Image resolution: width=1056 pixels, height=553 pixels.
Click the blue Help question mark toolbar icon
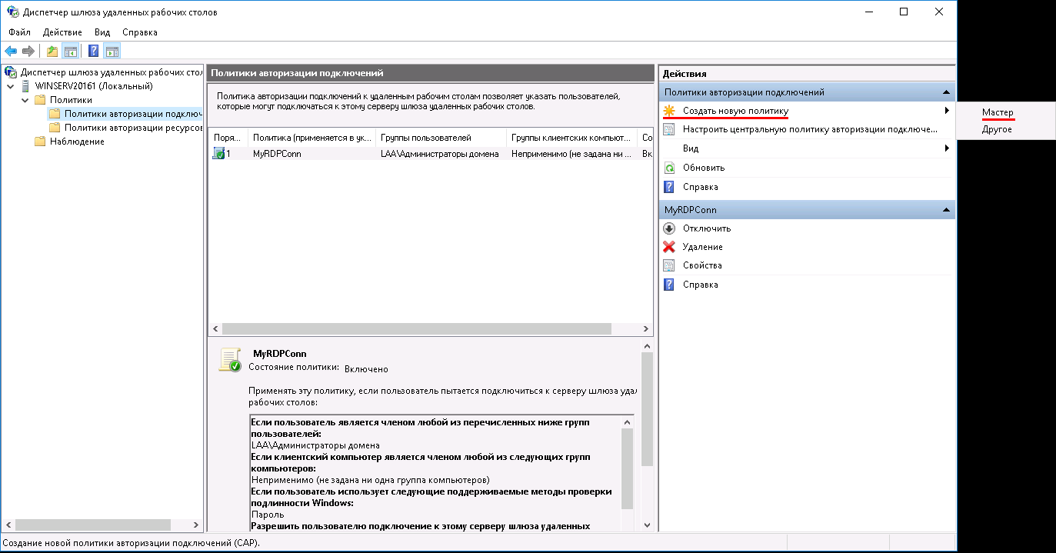tap(93, 52)
